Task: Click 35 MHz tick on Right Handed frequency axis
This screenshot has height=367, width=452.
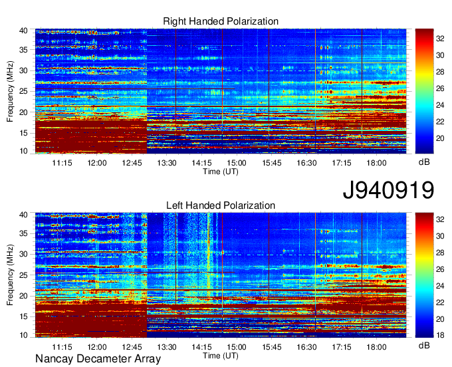Action: pos(23,50)
